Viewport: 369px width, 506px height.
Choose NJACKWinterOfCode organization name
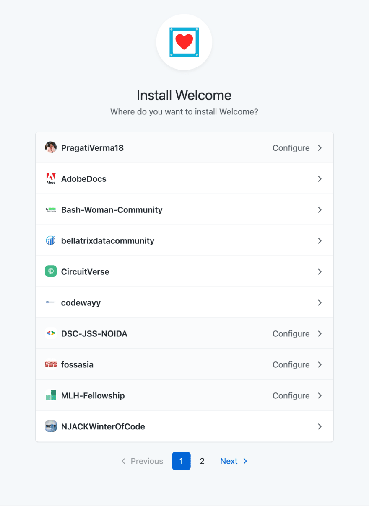pos(103,427)
